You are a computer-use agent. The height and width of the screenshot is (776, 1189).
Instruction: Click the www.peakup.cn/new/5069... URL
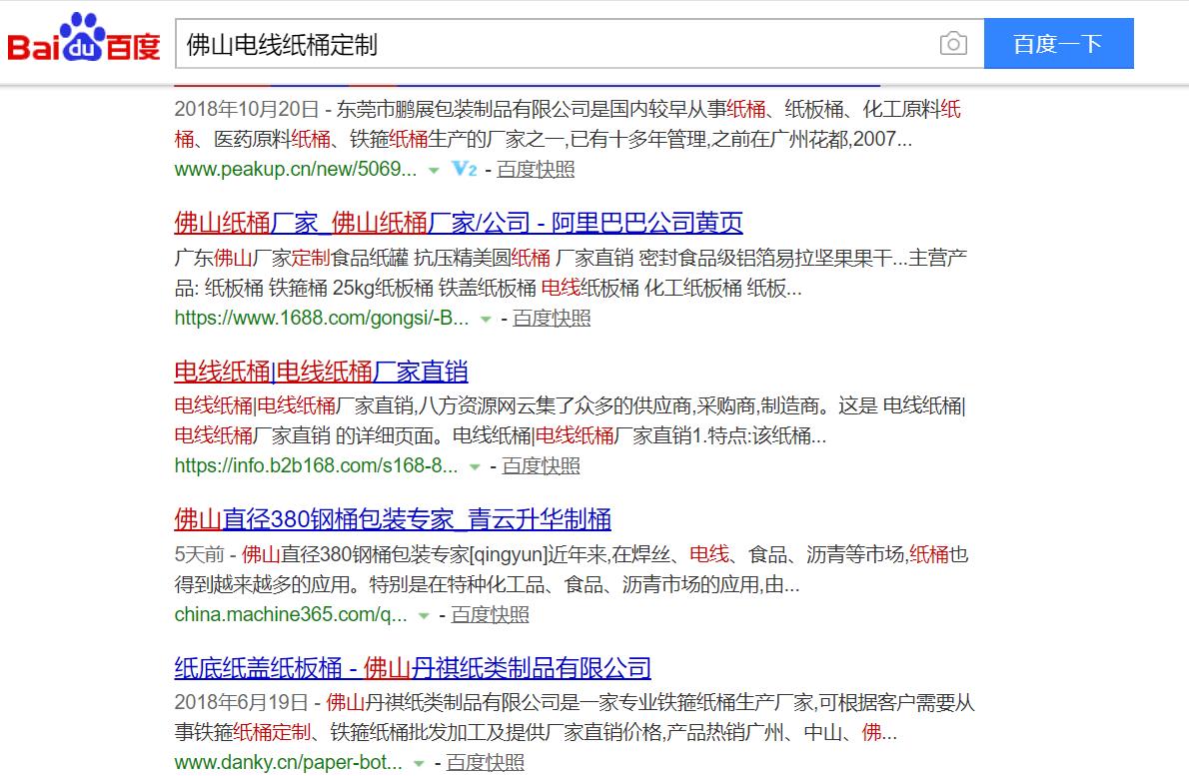[296, 169]
